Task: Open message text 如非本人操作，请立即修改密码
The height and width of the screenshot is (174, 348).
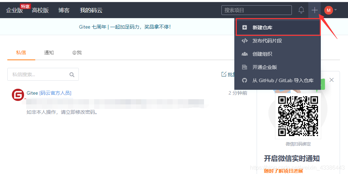Action: (x=62, y=112)
